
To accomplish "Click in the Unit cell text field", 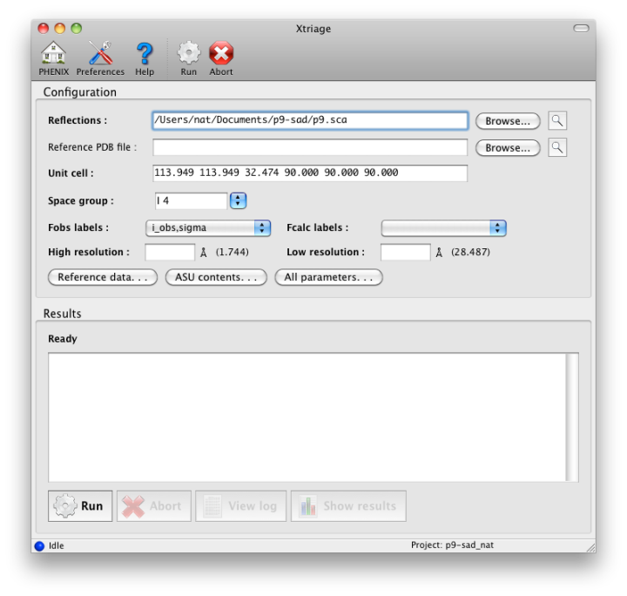I will (x=309, y=173).
